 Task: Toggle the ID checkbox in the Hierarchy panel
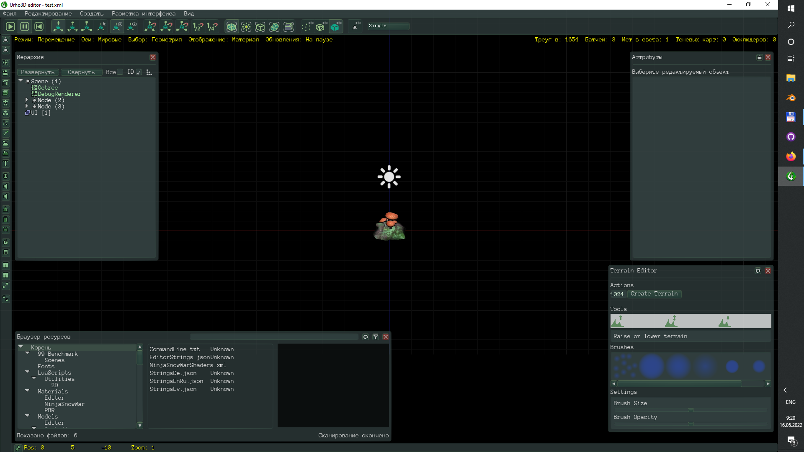point(139,72)
